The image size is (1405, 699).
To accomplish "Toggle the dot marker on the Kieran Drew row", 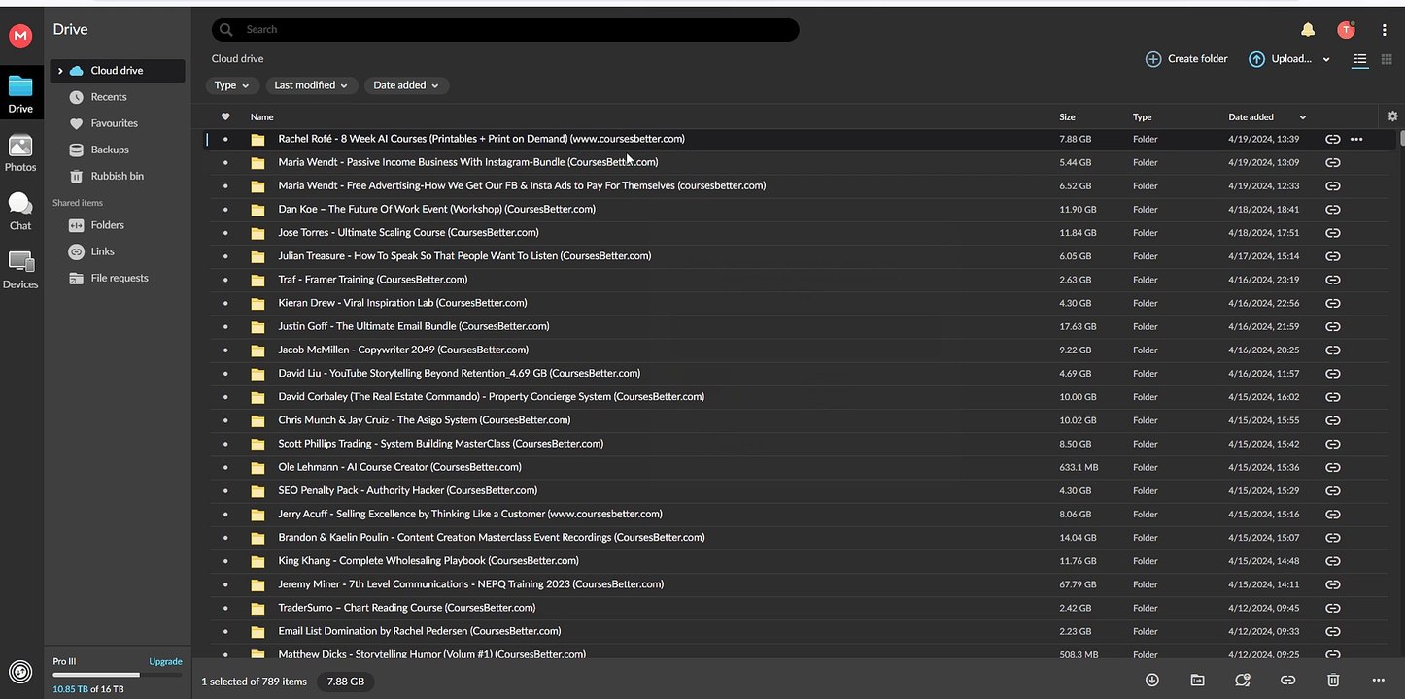I will pos(225,303).
